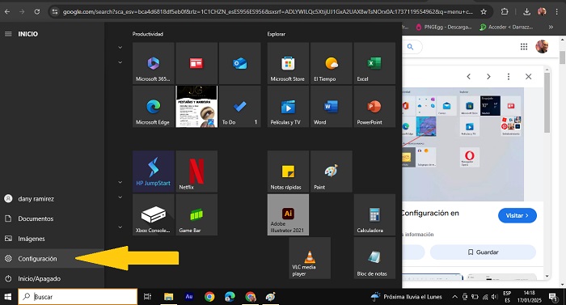Image resolution: width=566 pixels, height=305 pixels.
Task: Open the Chrome downloads icon
Action: (x=526, y=11)
